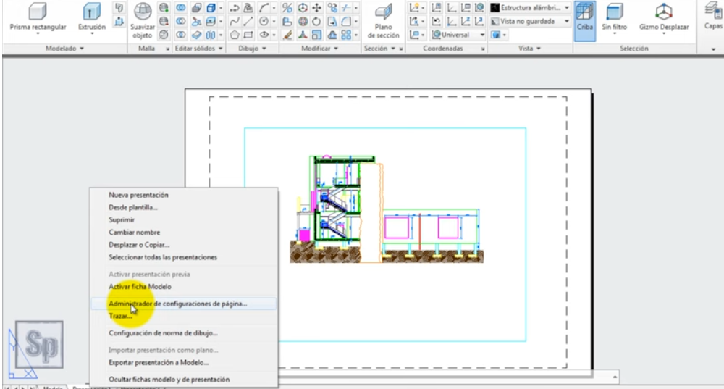Click the add mesh smoothness icon
This screenshot has height=389, width=724.
pyautogui.click(x=164, y=8)
